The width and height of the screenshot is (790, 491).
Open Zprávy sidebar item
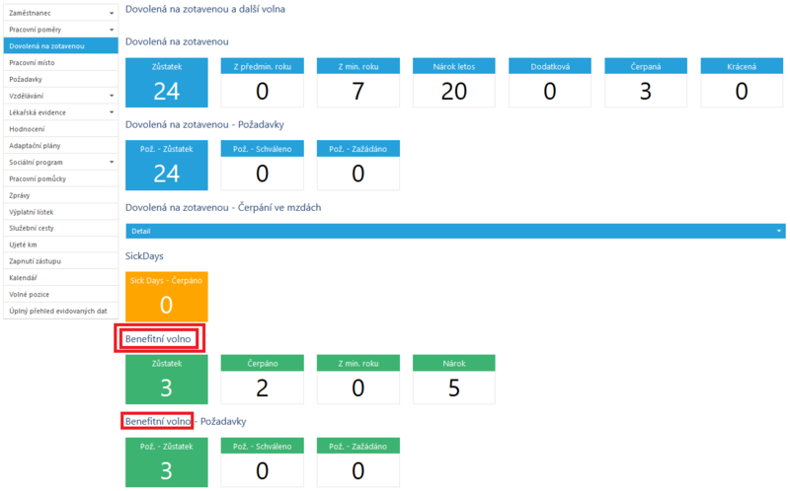click(x=60, y=195)
